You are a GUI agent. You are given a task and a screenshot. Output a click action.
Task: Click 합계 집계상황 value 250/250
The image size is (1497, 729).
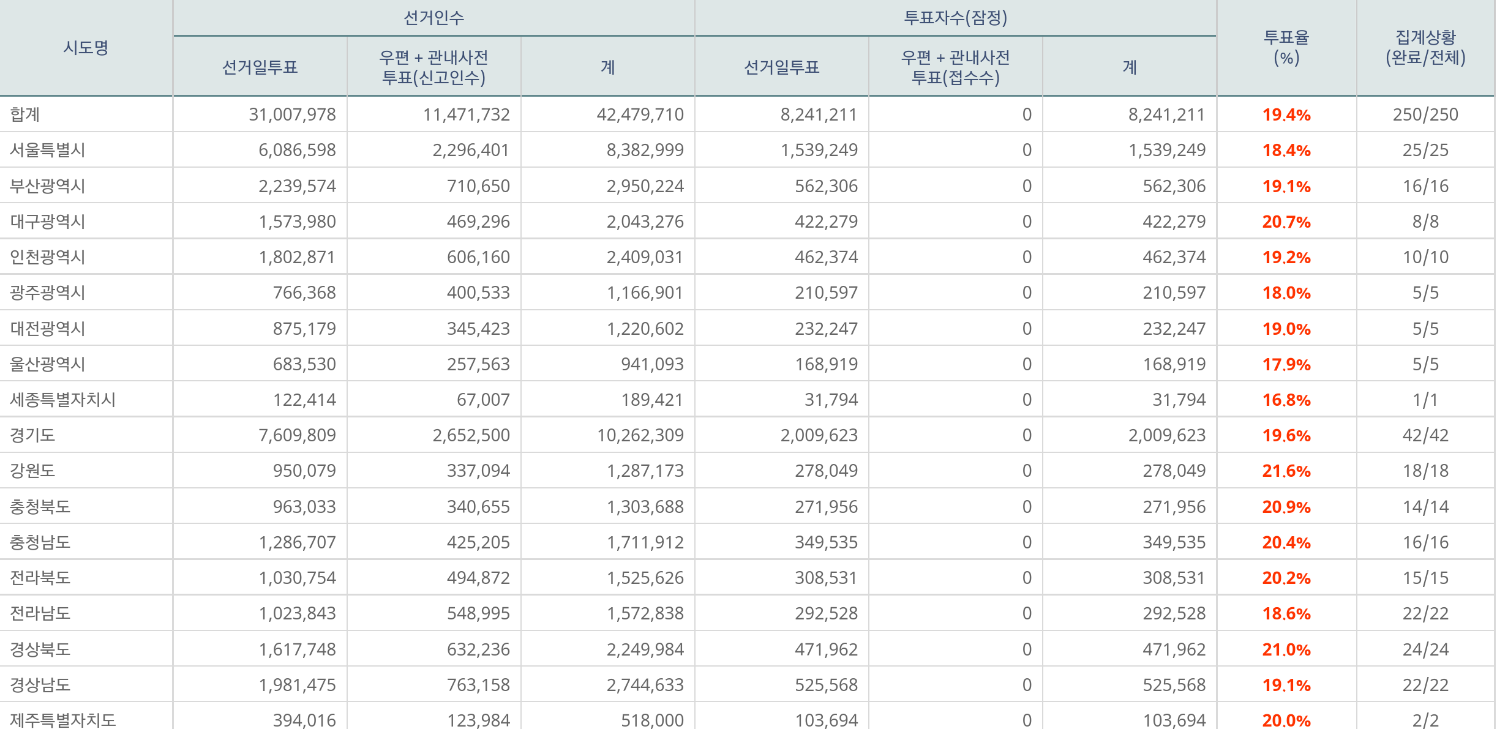[1425, 114]
